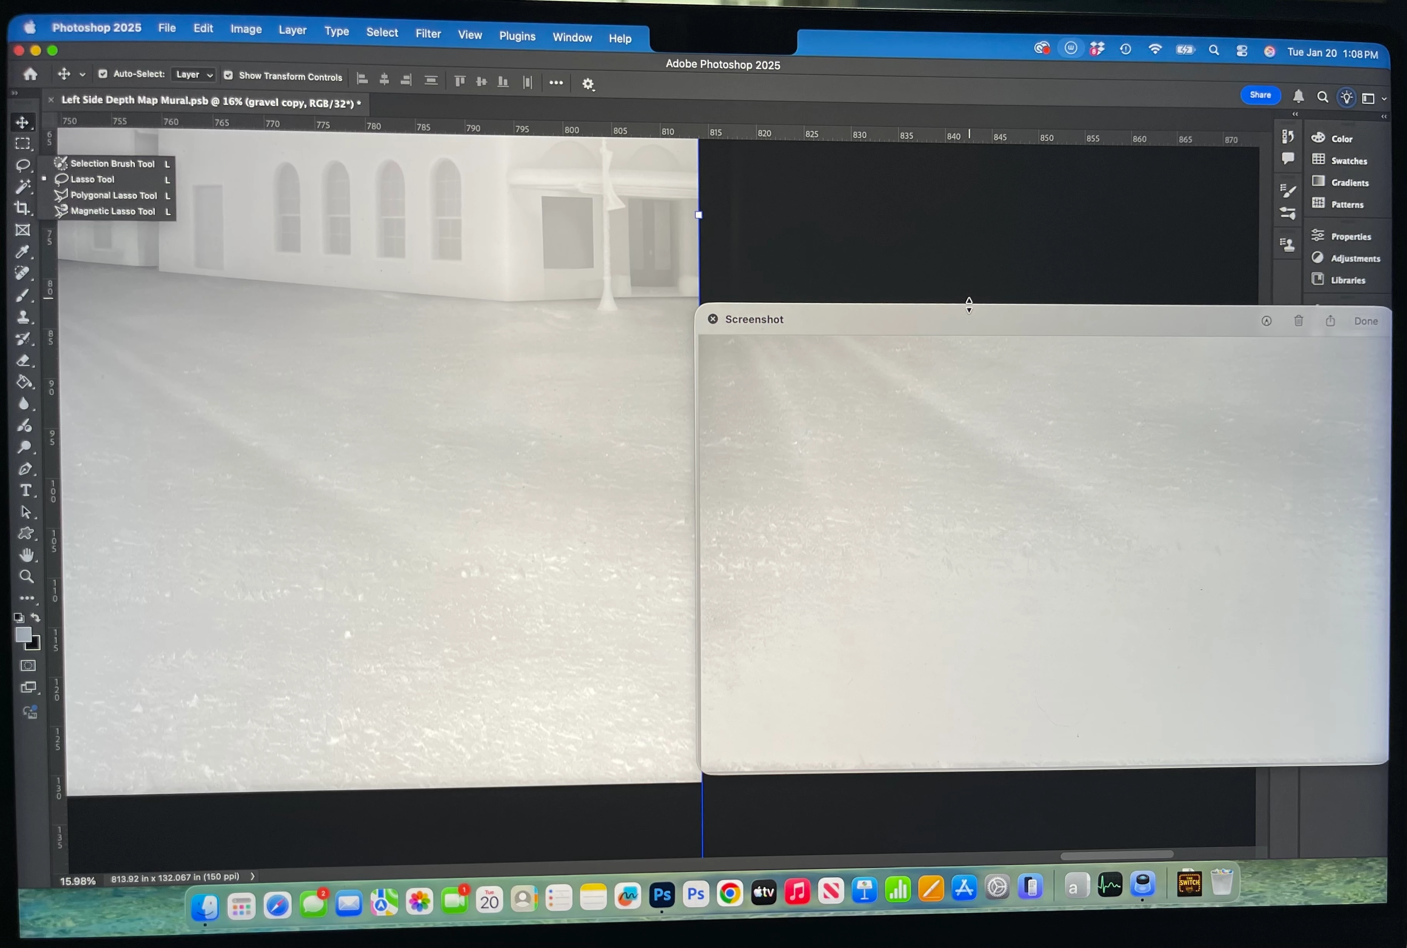Viewport: 1407px width, 948px height.
Task: Open the Auto-Select Layer dropdown
Action: [194, 75]
